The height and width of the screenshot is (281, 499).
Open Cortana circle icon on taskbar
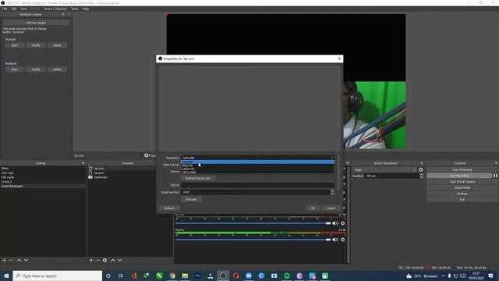108,276
